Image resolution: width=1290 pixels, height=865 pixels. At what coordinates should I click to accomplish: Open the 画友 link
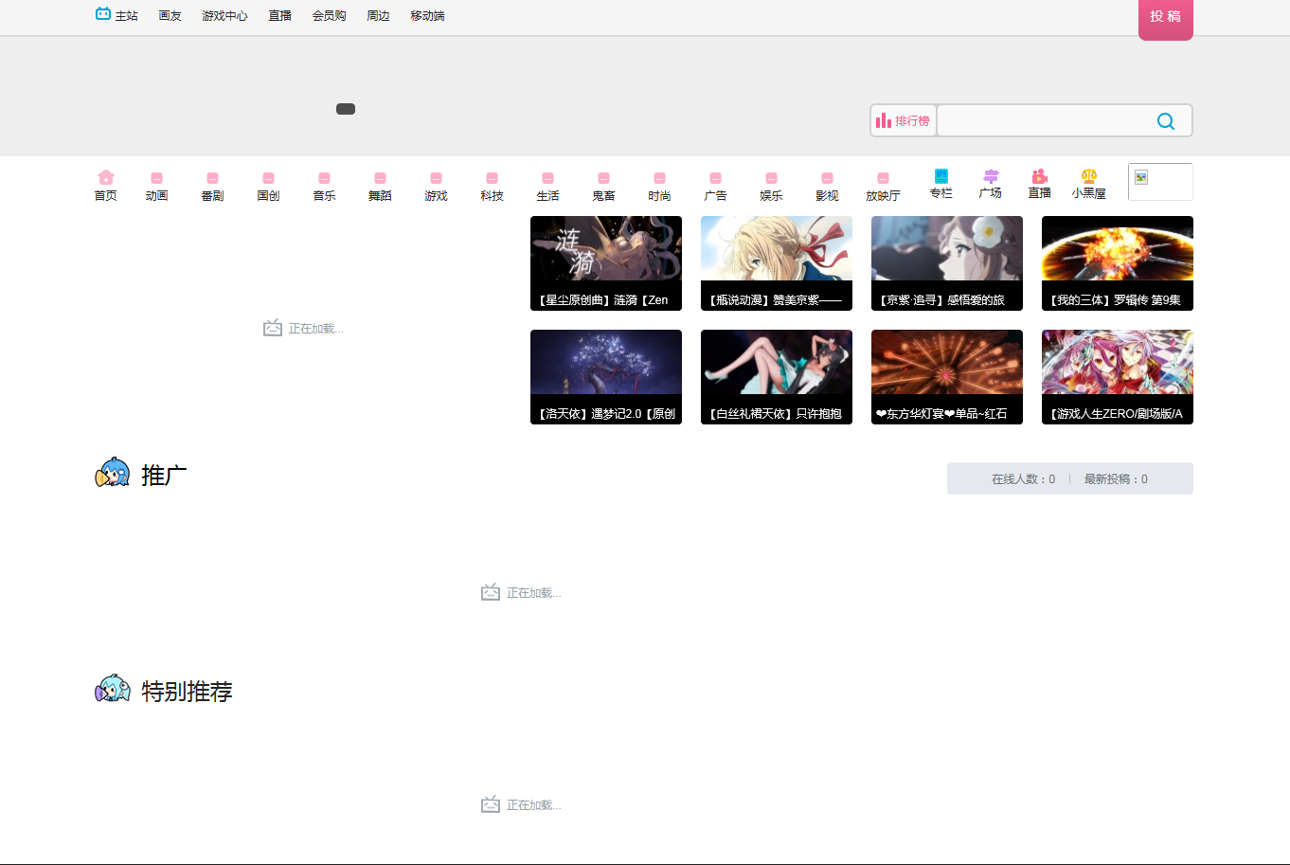[x=170, y=16]
